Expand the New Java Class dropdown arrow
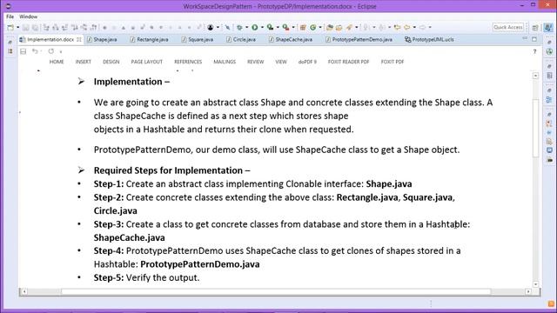The image size is (557, 313). coord(320,27)
